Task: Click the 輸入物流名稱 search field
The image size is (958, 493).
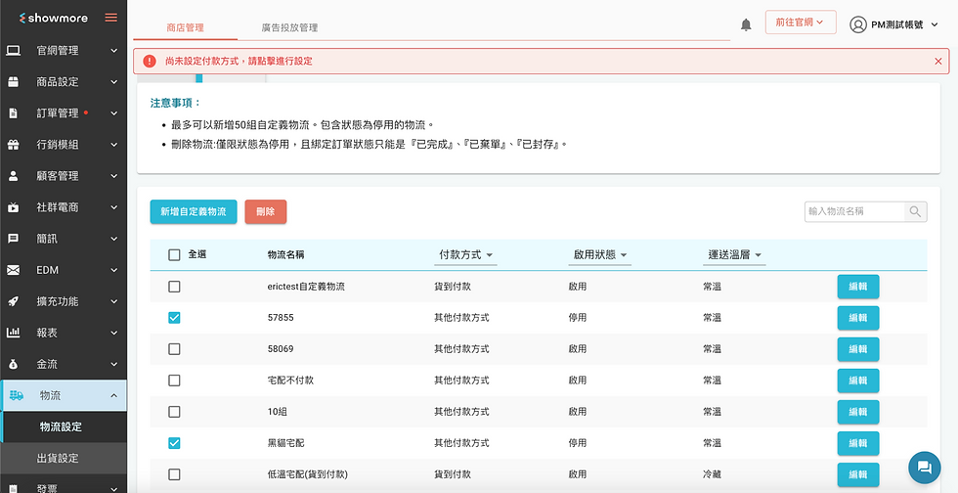Action: click(854, 211)
